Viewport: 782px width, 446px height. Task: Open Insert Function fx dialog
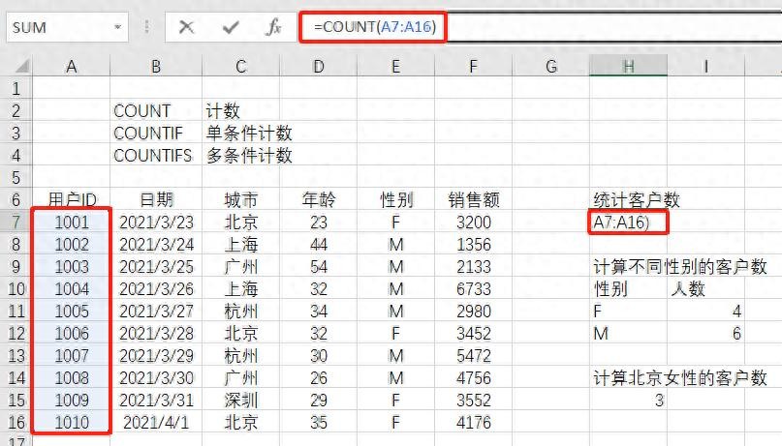(273, 27)
